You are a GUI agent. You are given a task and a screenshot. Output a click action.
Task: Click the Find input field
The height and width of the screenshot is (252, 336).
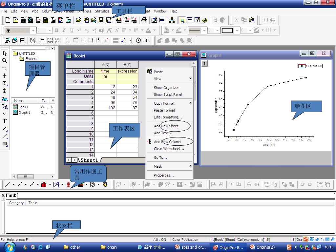pos(176,196)
